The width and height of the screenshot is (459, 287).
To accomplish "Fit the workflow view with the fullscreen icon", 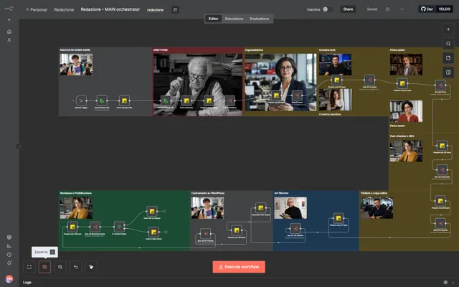I will pyautogui.click(x=29, y=267).
